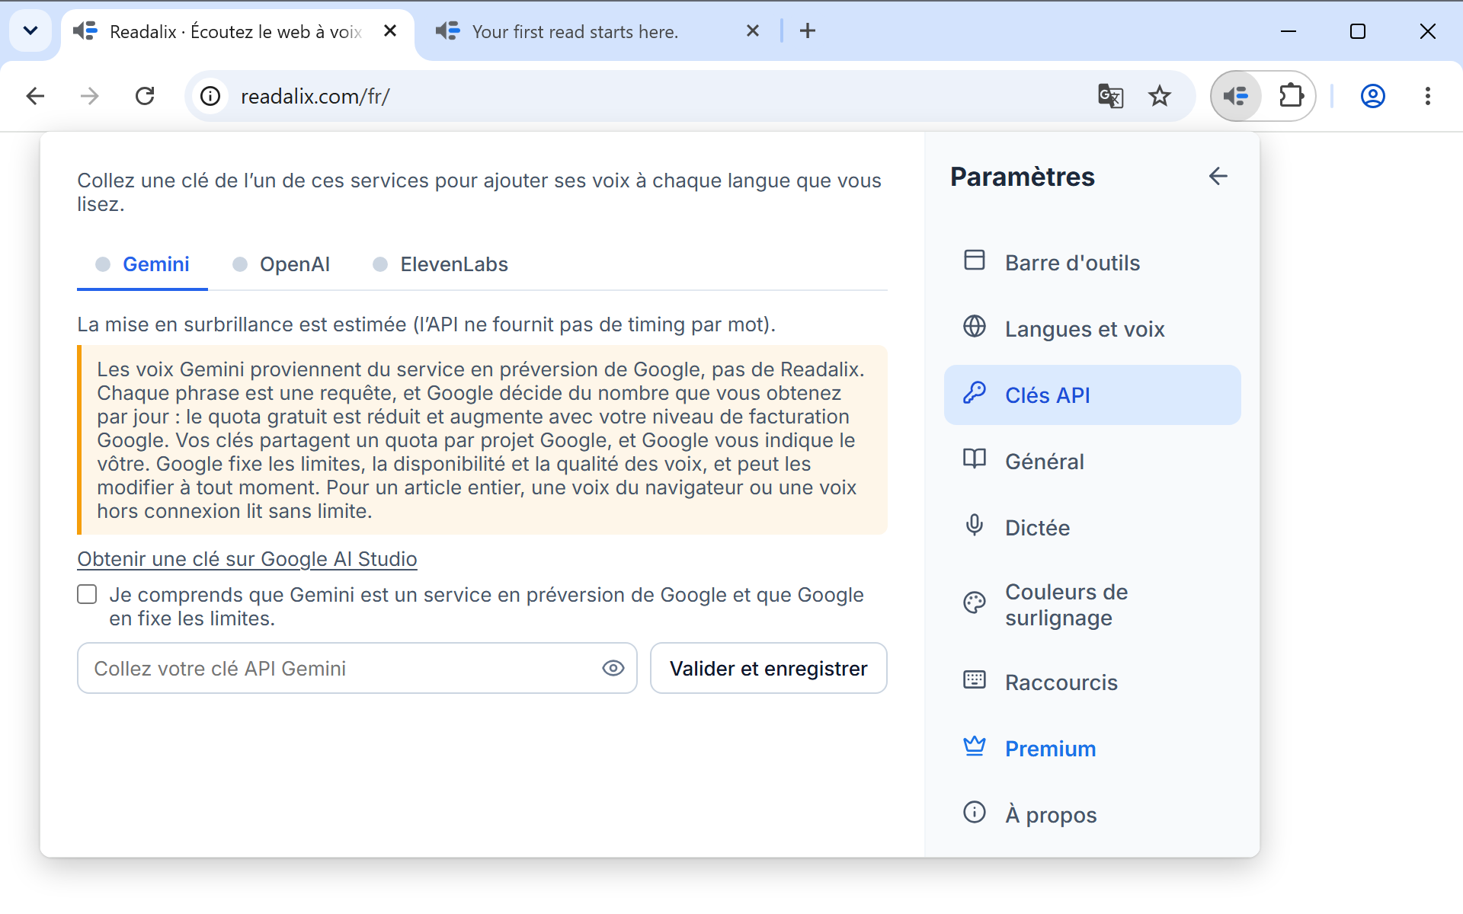This screenshot has width=1463, height=914.
Task: Switch to the Gemini provider tab
Action: 142,264
